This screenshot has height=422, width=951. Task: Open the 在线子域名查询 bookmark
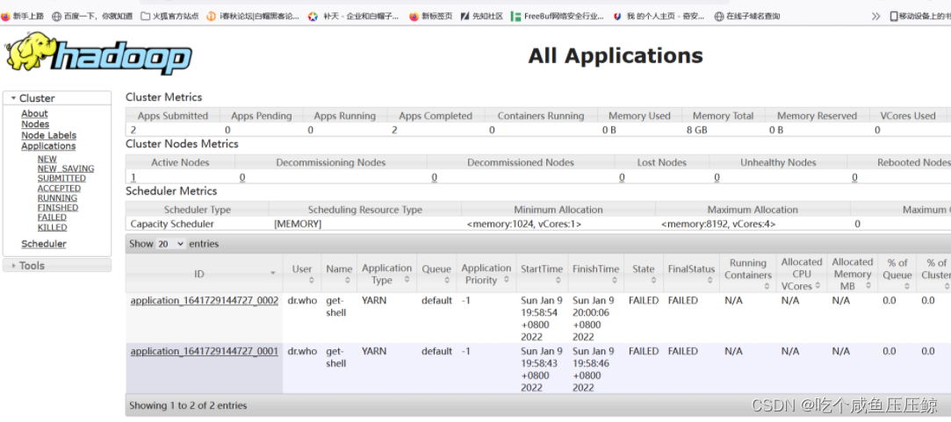[x=746, y=16]
